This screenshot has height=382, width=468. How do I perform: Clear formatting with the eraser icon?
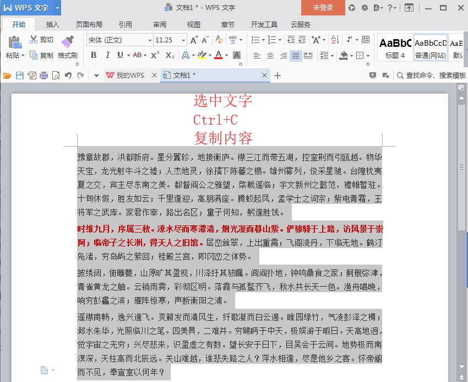pos(219,40)
